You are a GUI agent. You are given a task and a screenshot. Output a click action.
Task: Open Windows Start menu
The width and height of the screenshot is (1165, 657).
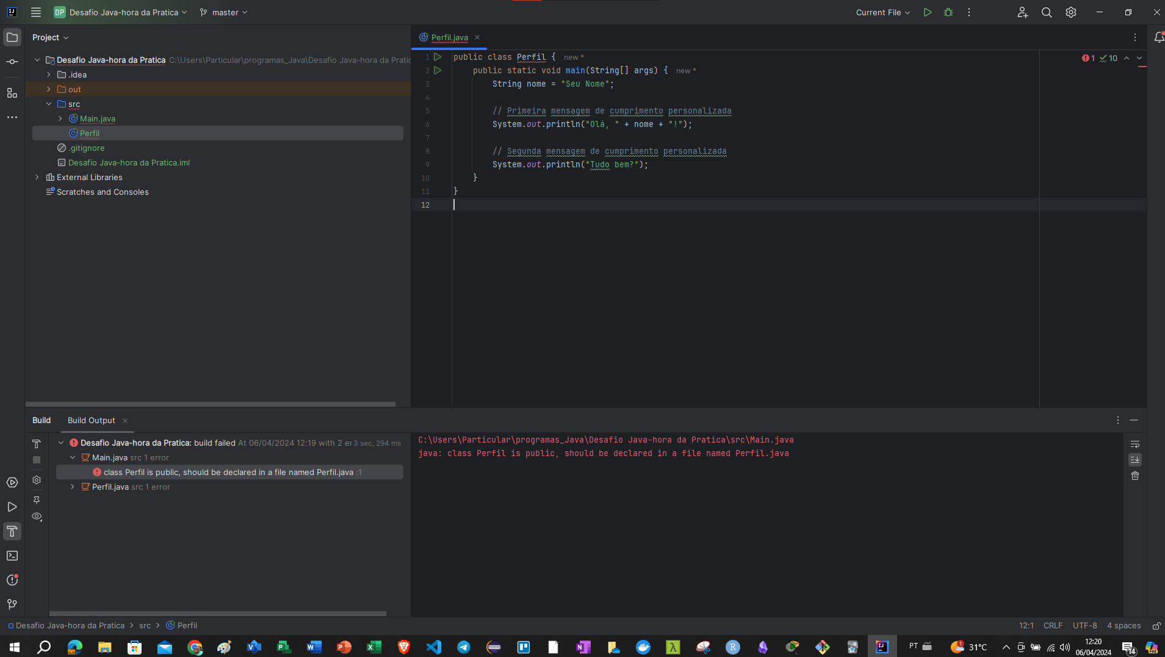click(15, 647)
